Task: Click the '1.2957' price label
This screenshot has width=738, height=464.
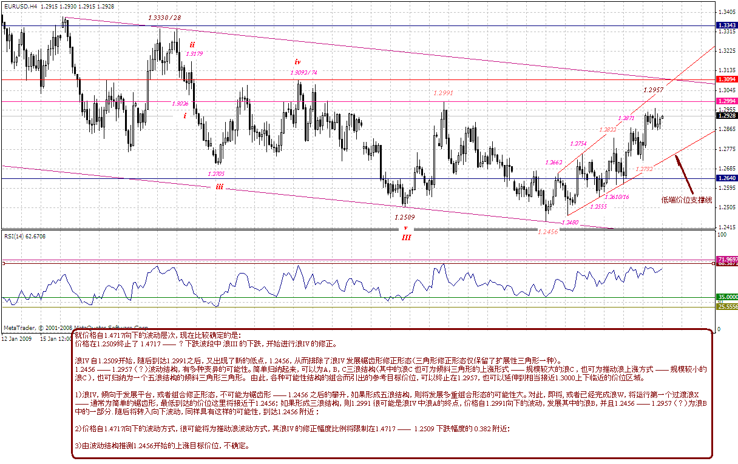Action: click(x=653, y=89)
